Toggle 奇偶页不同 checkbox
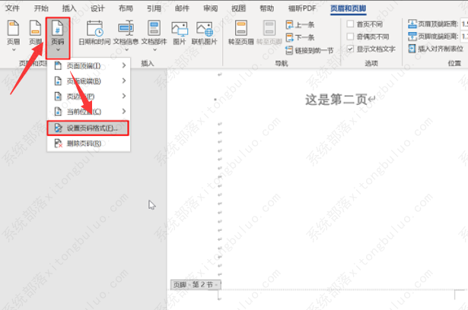 [x=350, y=36]
